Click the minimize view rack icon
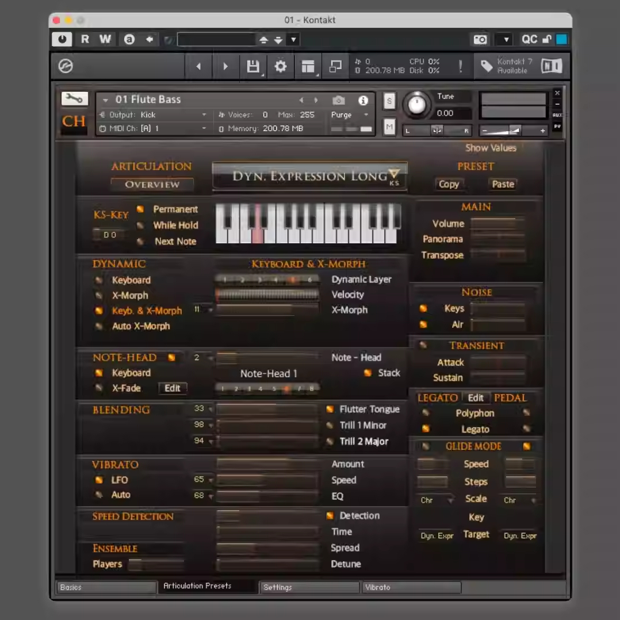 [335, 66]
